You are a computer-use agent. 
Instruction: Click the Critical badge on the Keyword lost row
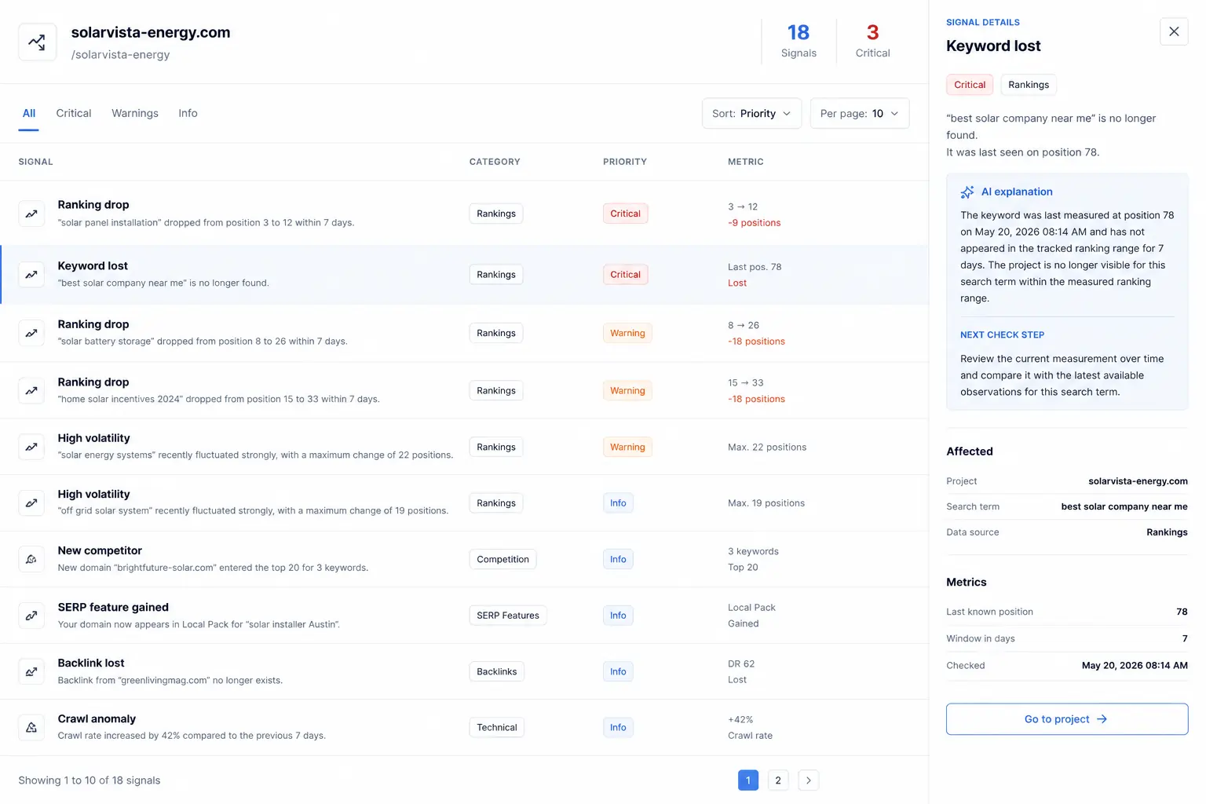coord(625,275)
